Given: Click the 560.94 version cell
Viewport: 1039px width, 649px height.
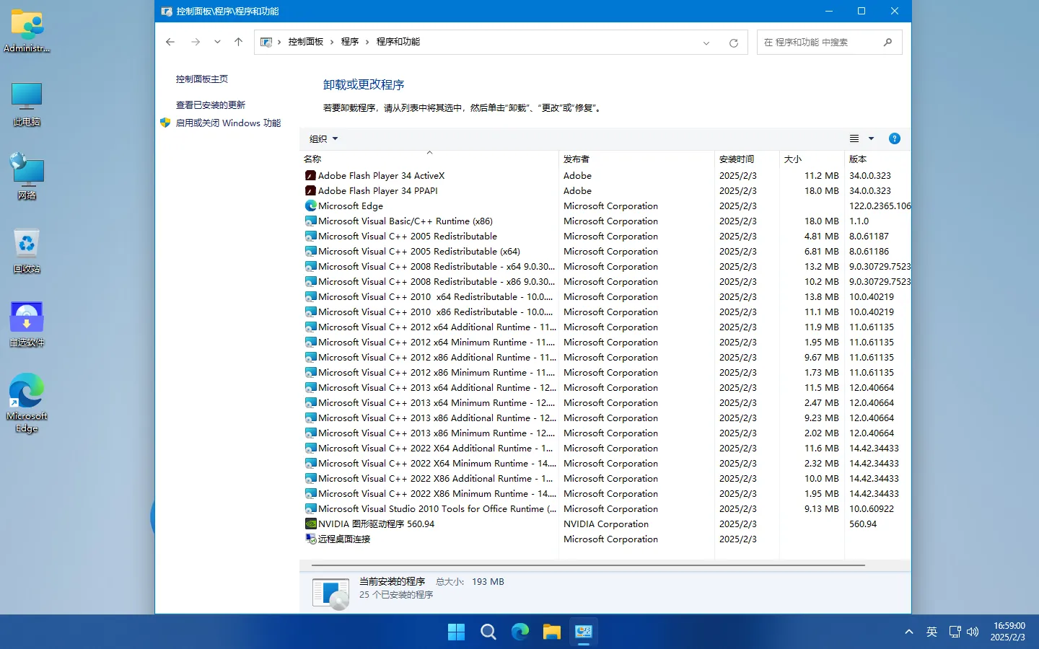Looking at the screenshot, I should [863, 524].
